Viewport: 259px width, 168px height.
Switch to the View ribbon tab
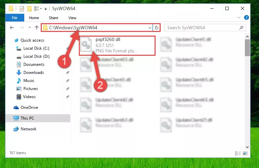72,18
